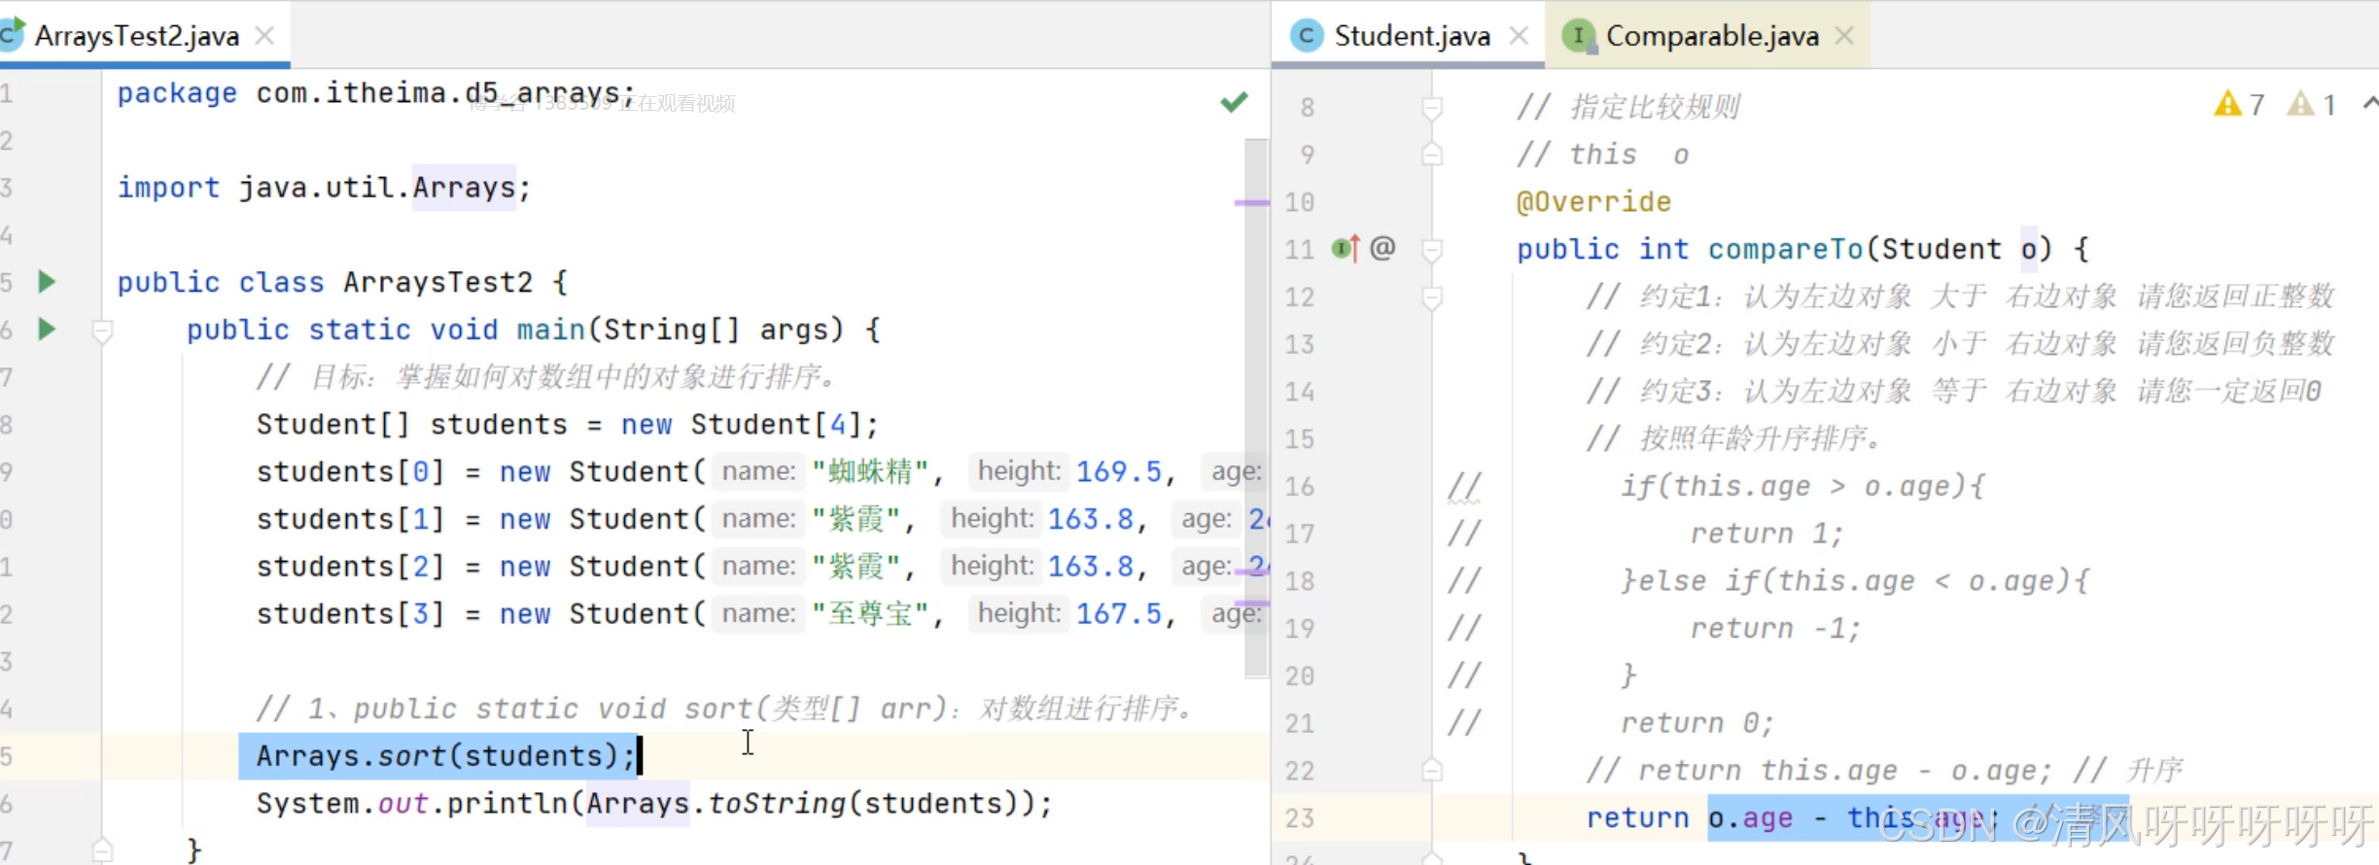Screen dimensions: 2379x865
Task: Open the weak warnings indicator showing 1
Action: tap(2311, 104)
